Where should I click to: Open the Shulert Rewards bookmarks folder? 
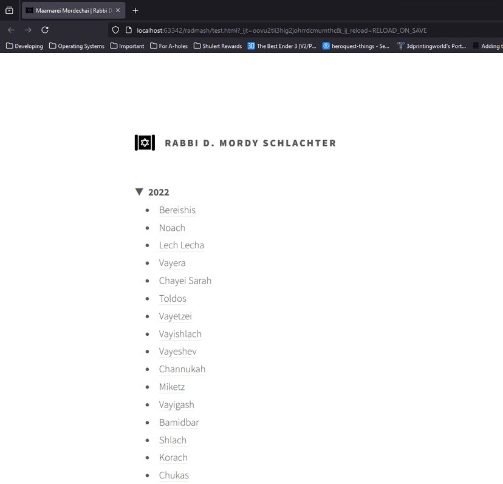[x=218, y=46]
